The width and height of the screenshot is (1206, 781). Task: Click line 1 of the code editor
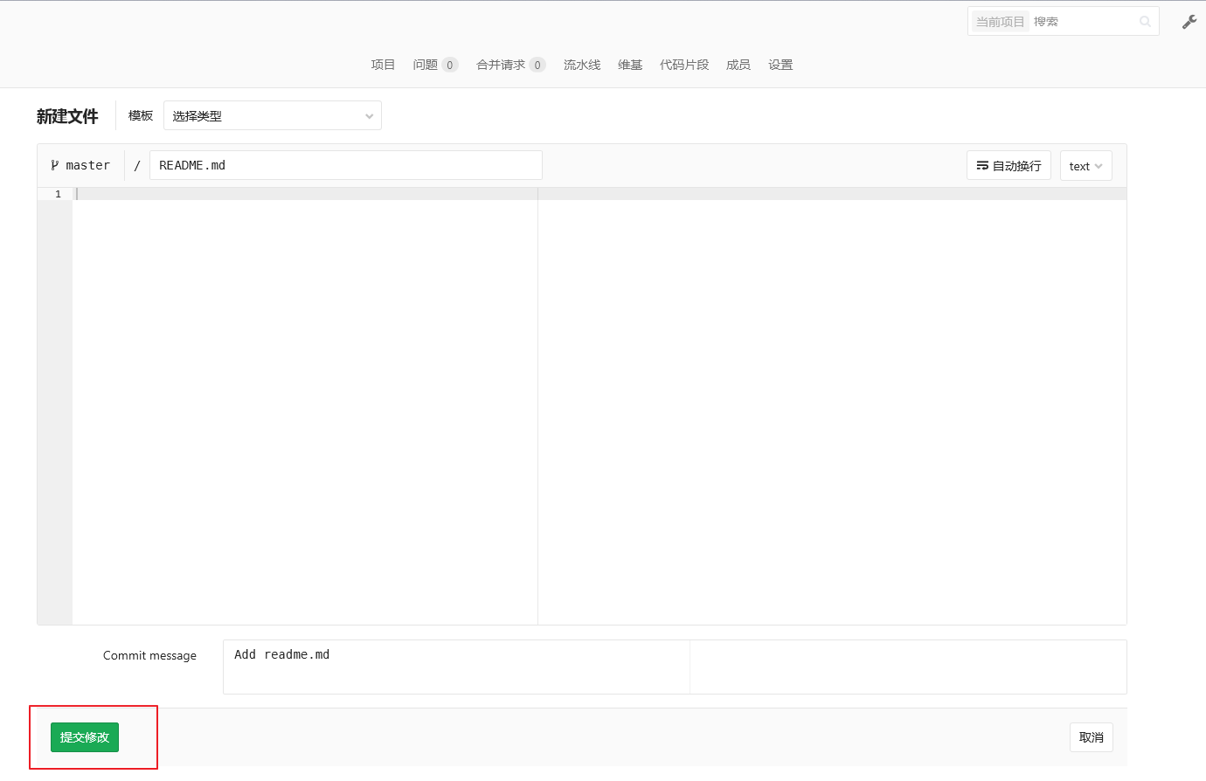tap(306, 194)
